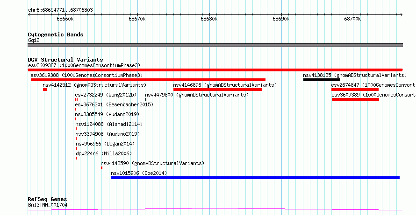Screen dimensions: 416x215
Task: Select the 6q12 band label
Action: pos(34,41)
